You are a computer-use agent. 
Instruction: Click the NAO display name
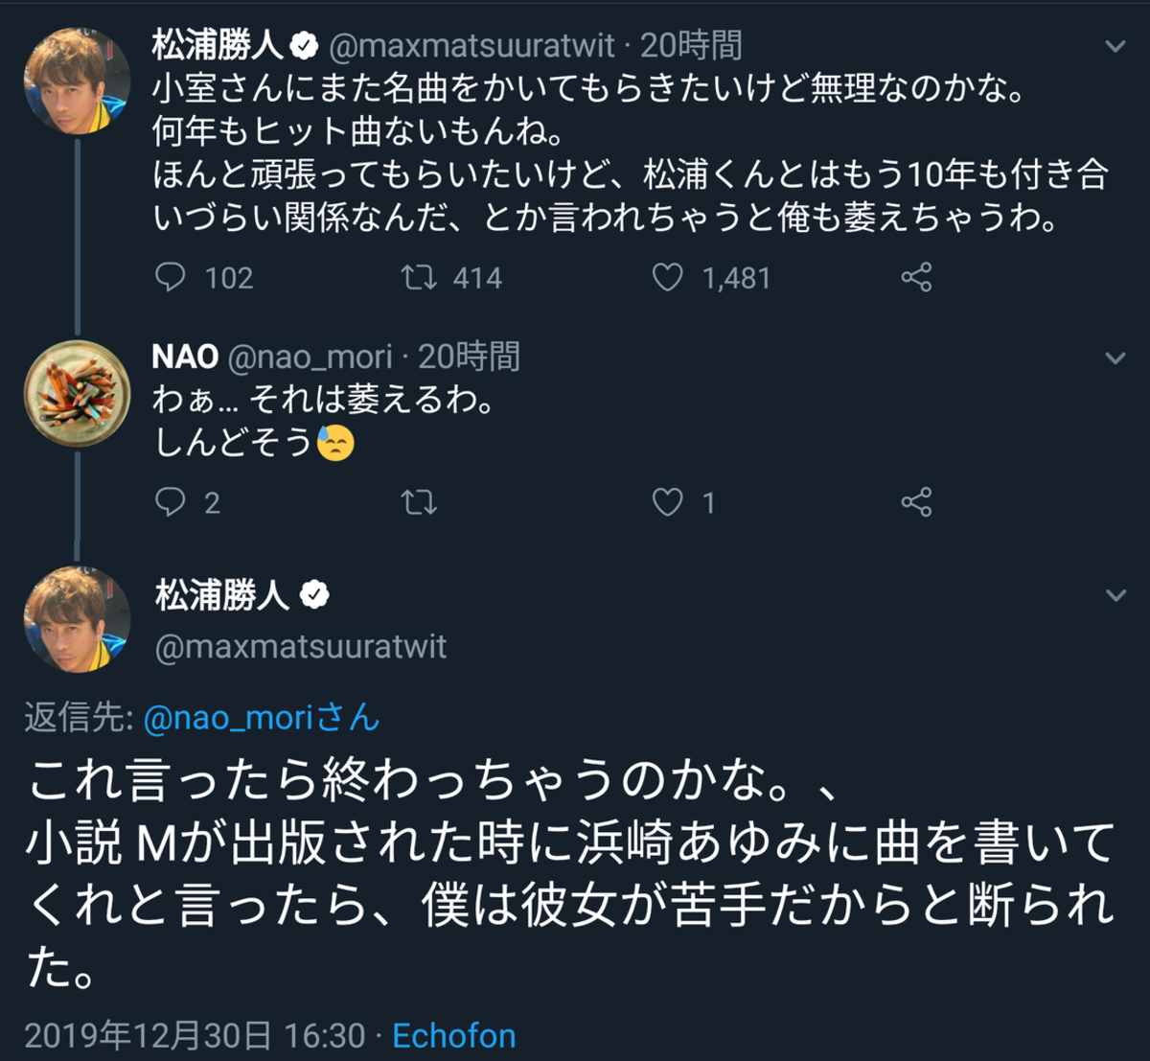185,357
